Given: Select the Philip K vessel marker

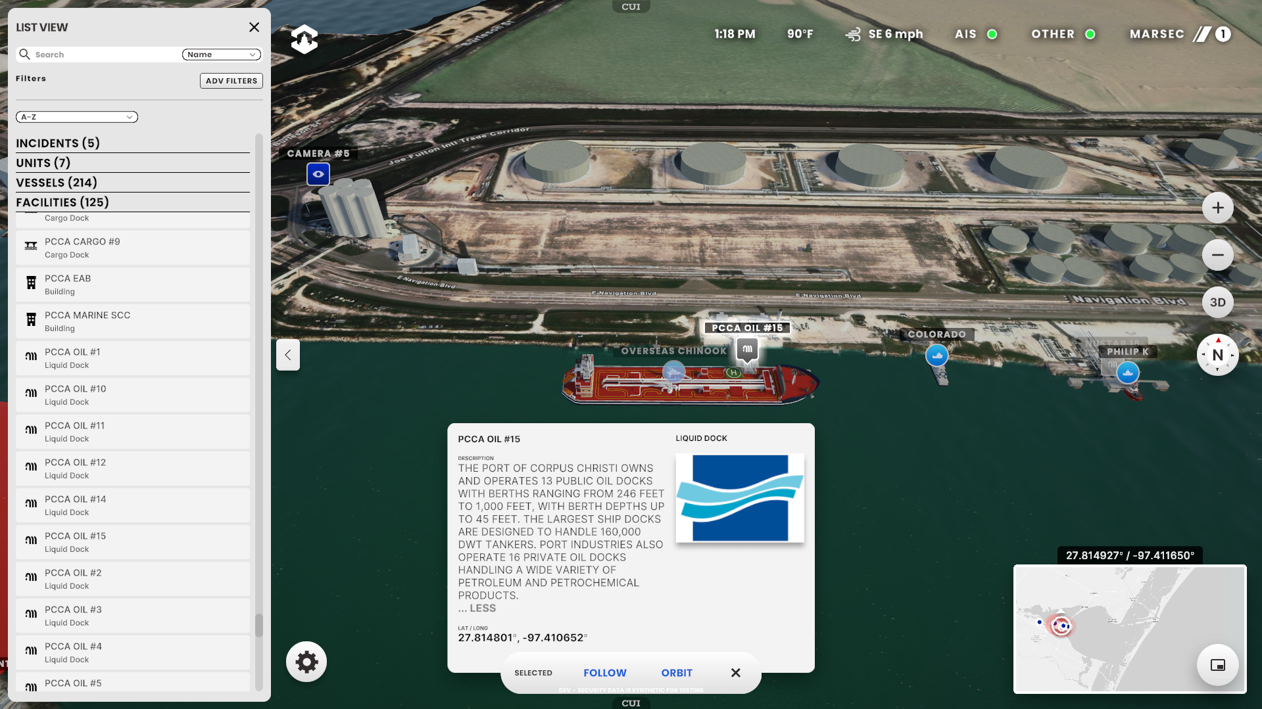Looking at the screenshot, I should [1127, 373].
